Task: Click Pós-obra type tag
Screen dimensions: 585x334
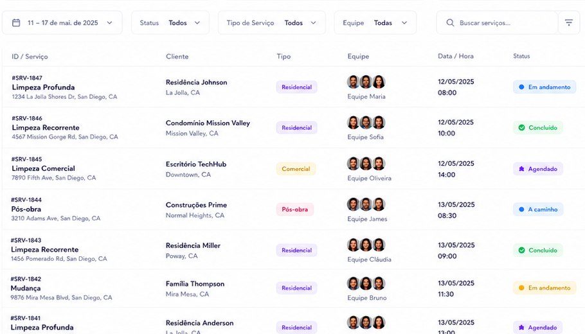Action: coord(294,209)
